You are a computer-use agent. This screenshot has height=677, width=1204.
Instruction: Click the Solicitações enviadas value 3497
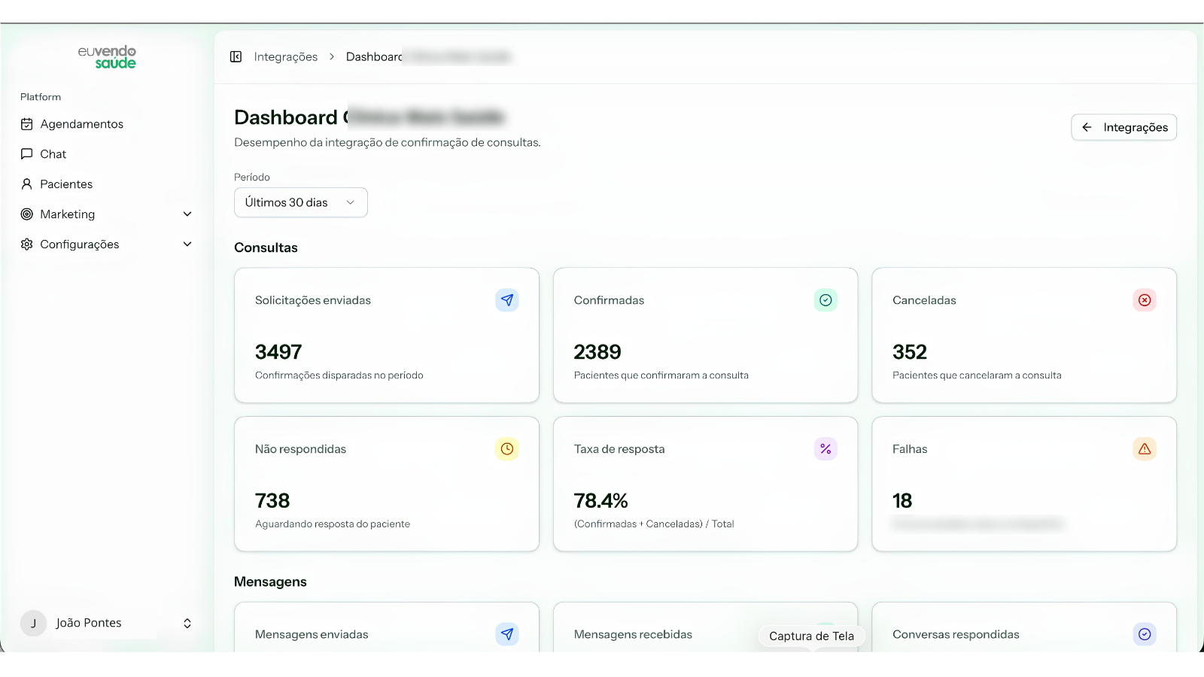click(278, 352)
